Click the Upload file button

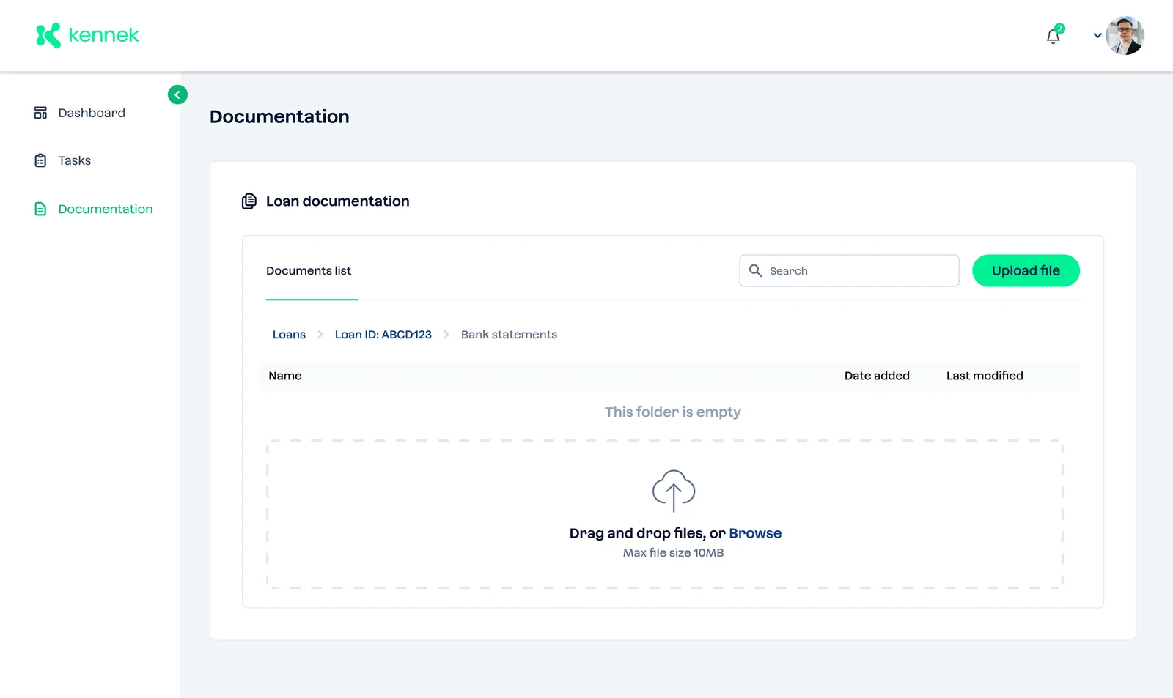(x=1026, y=270)
